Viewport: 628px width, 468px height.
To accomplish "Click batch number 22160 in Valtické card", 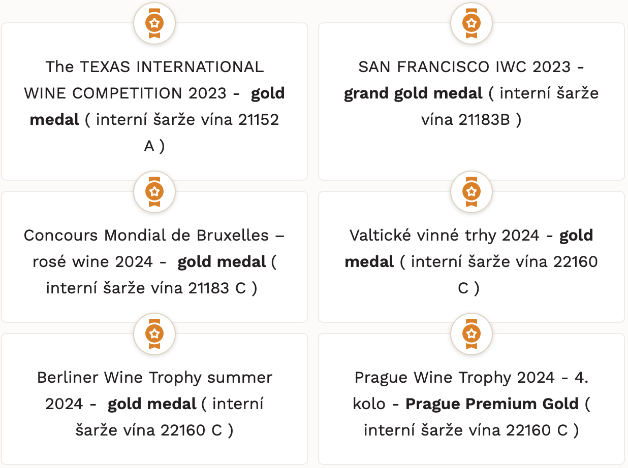I will 574,262.
